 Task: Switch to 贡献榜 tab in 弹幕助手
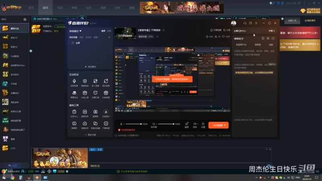pyautogui.click(x=258, y=45)
